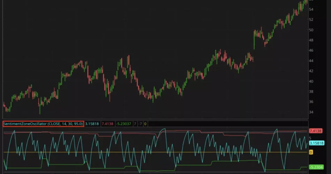Select the green -5.23037 value in study header
331x174 pixels.
pos(123,124)
